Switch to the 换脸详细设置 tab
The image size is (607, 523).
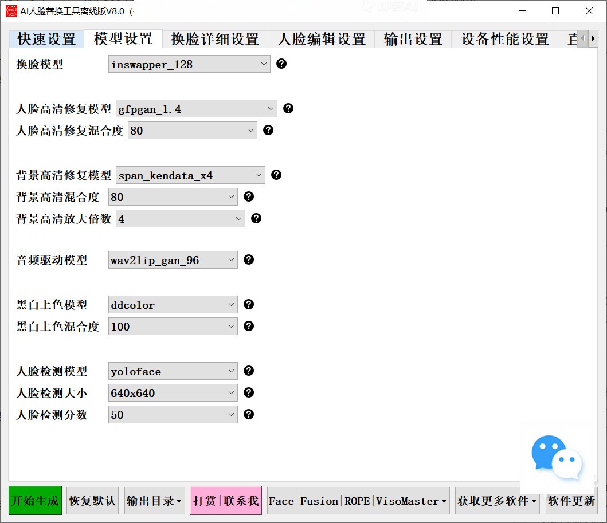click(x=215, y=39)
